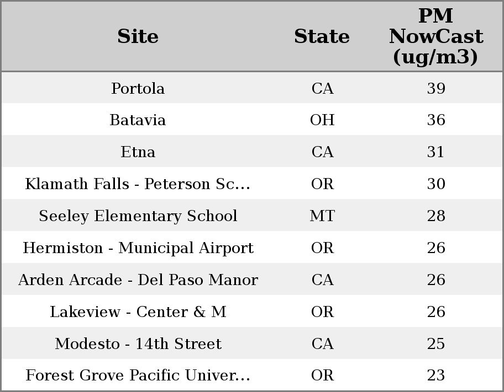Click the Etna site cell

[138, 152]
